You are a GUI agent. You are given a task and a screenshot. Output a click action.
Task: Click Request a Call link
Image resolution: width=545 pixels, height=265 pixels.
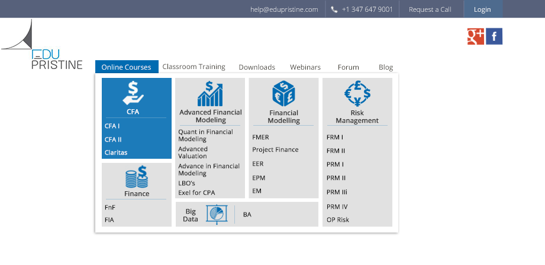430,9
